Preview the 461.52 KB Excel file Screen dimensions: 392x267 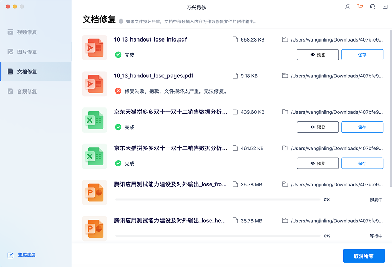point(318,163)
